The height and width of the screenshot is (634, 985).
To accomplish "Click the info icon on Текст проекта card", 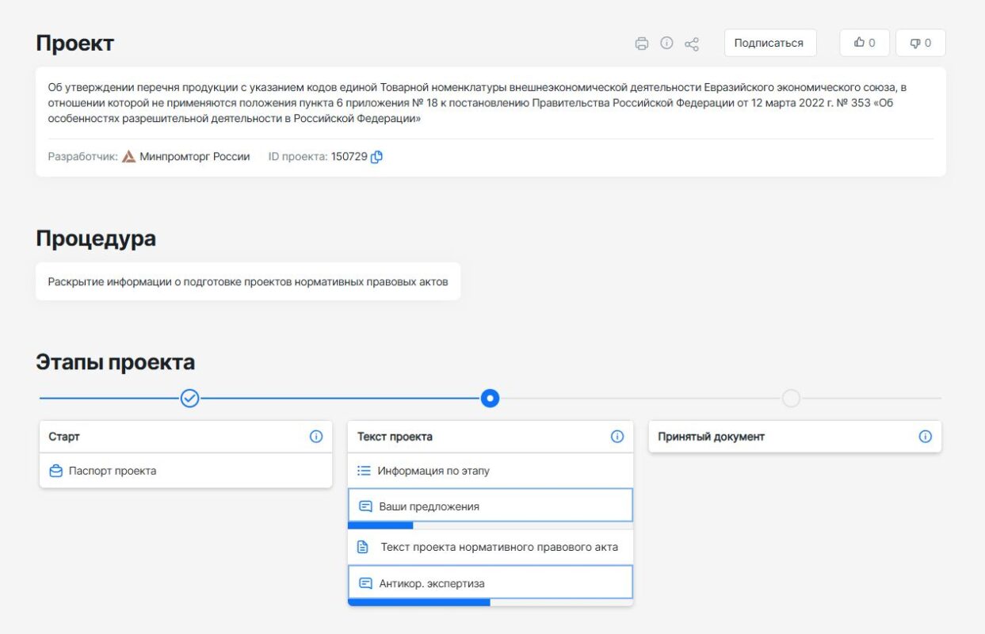I will click(x=617, y=437).
